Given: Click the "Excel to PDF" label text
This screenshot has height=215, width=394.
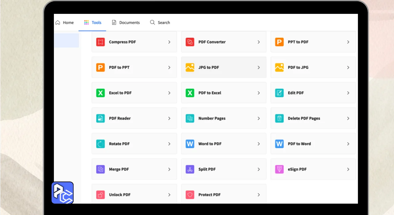Looking at the screenshot, I should point(120,93).
